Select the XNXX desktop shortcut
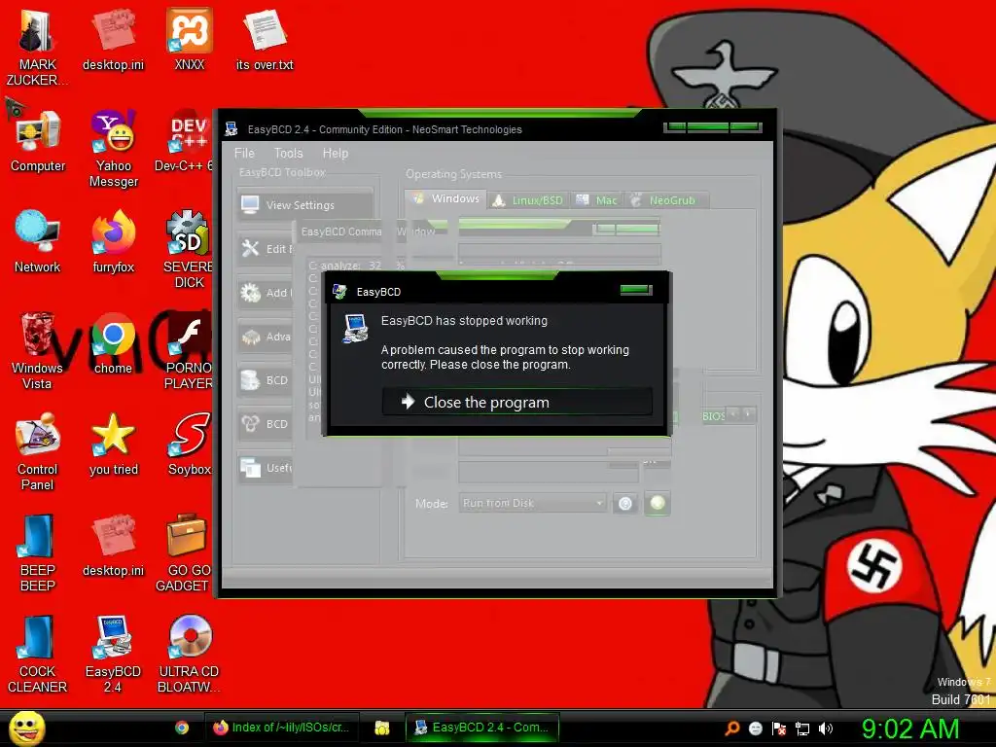996x747 pixels. [x=190, y=40]
